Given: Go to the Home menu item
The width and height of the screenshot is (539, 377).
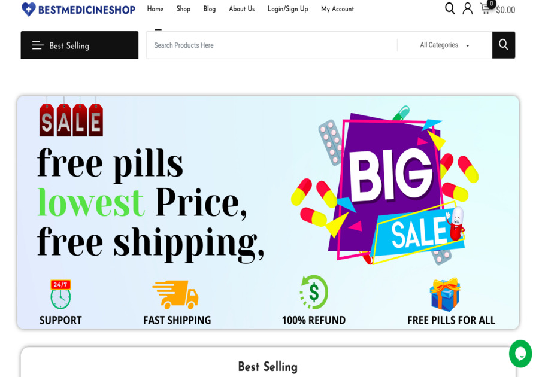Looking at the screenshot, I should pos(155,9).
